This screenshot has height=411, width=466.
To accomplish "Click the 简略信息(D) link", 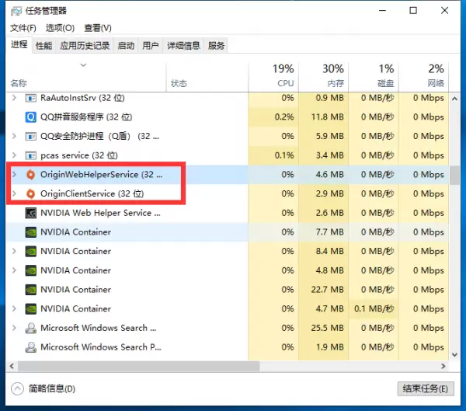I will pos(52,388).
